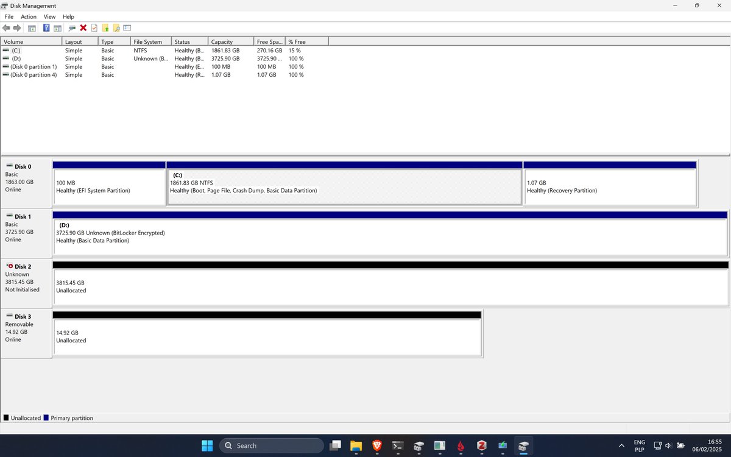Image resolution: width=731 pixels, height=457 pixels.
Task: Click the active Disk Management taskbar icon
Action: click(x=523, y=445)
